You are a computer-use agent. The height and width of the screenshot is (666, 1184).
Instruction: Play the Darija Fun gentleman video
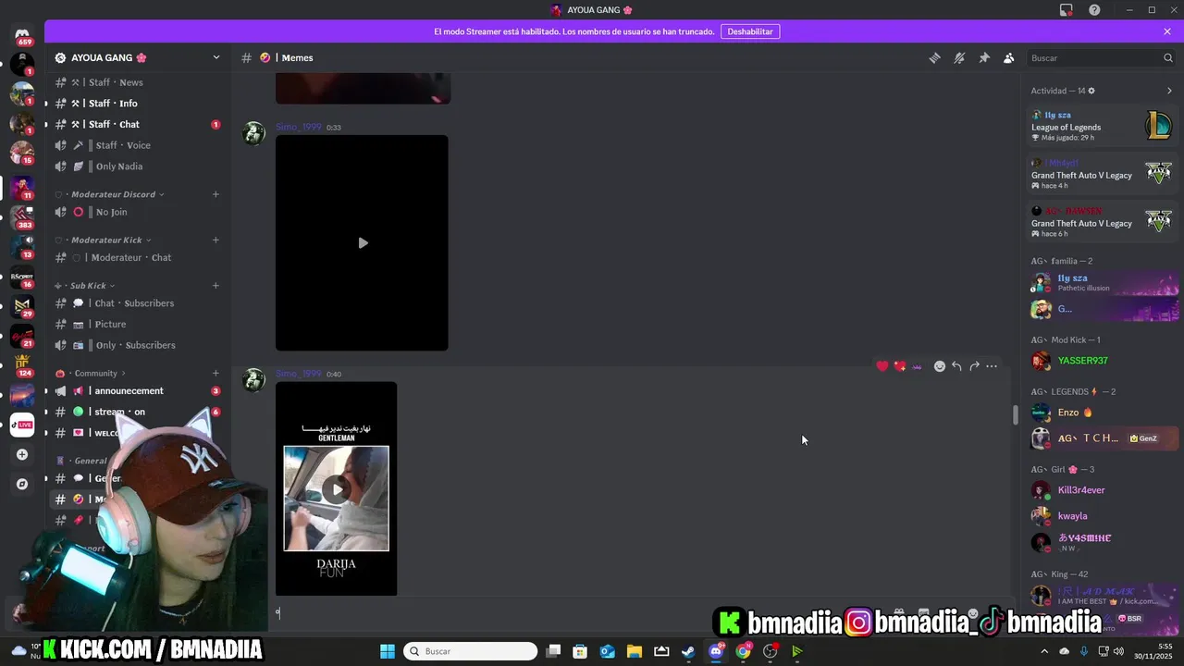(x=337, y=489)
